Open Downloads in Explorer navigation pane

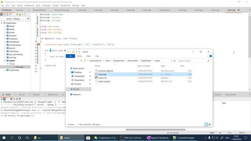tap(79, 76)
